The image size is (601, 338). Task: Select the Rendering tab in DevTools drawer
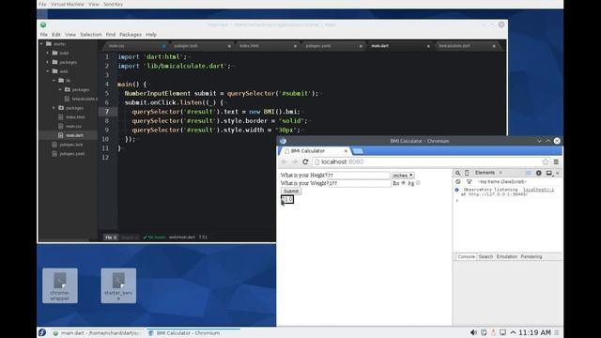coord(532,256)
